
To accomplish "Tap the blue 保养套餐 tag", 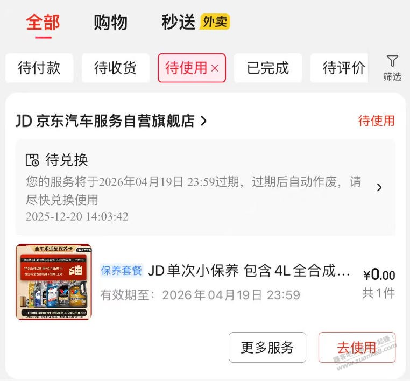I will (121, 270).
